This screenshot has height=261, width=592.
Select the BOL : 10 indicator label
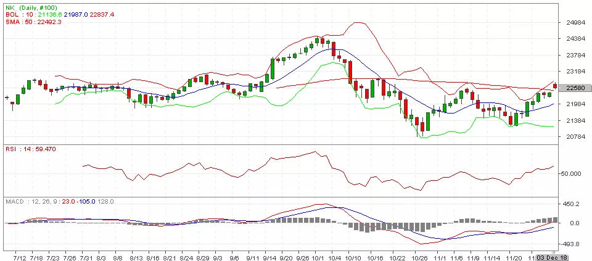coord(20,14)
